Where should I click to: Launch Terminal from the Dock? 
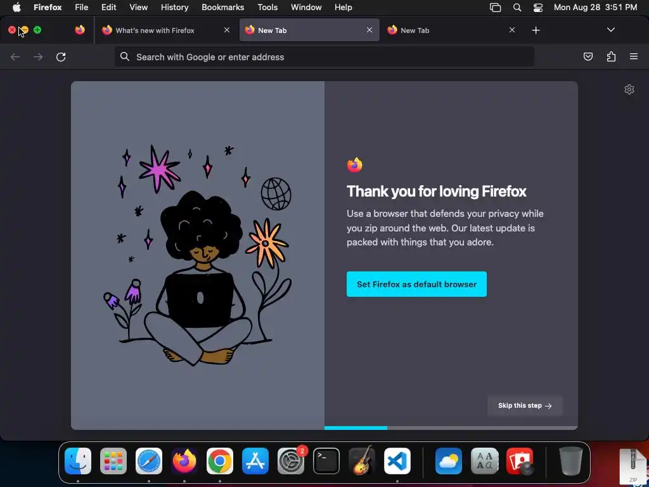(326, 461)
